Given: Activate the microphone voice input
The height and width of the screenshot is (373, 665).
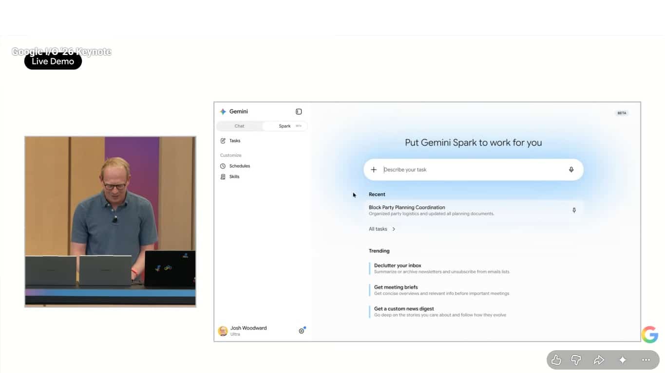Looking at the screenshot, I should pyautogui.click(x=571, y=170).
